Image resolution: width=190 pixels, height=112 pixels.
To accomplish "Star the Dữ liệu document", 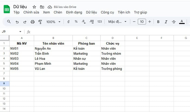I will [34, 7].
